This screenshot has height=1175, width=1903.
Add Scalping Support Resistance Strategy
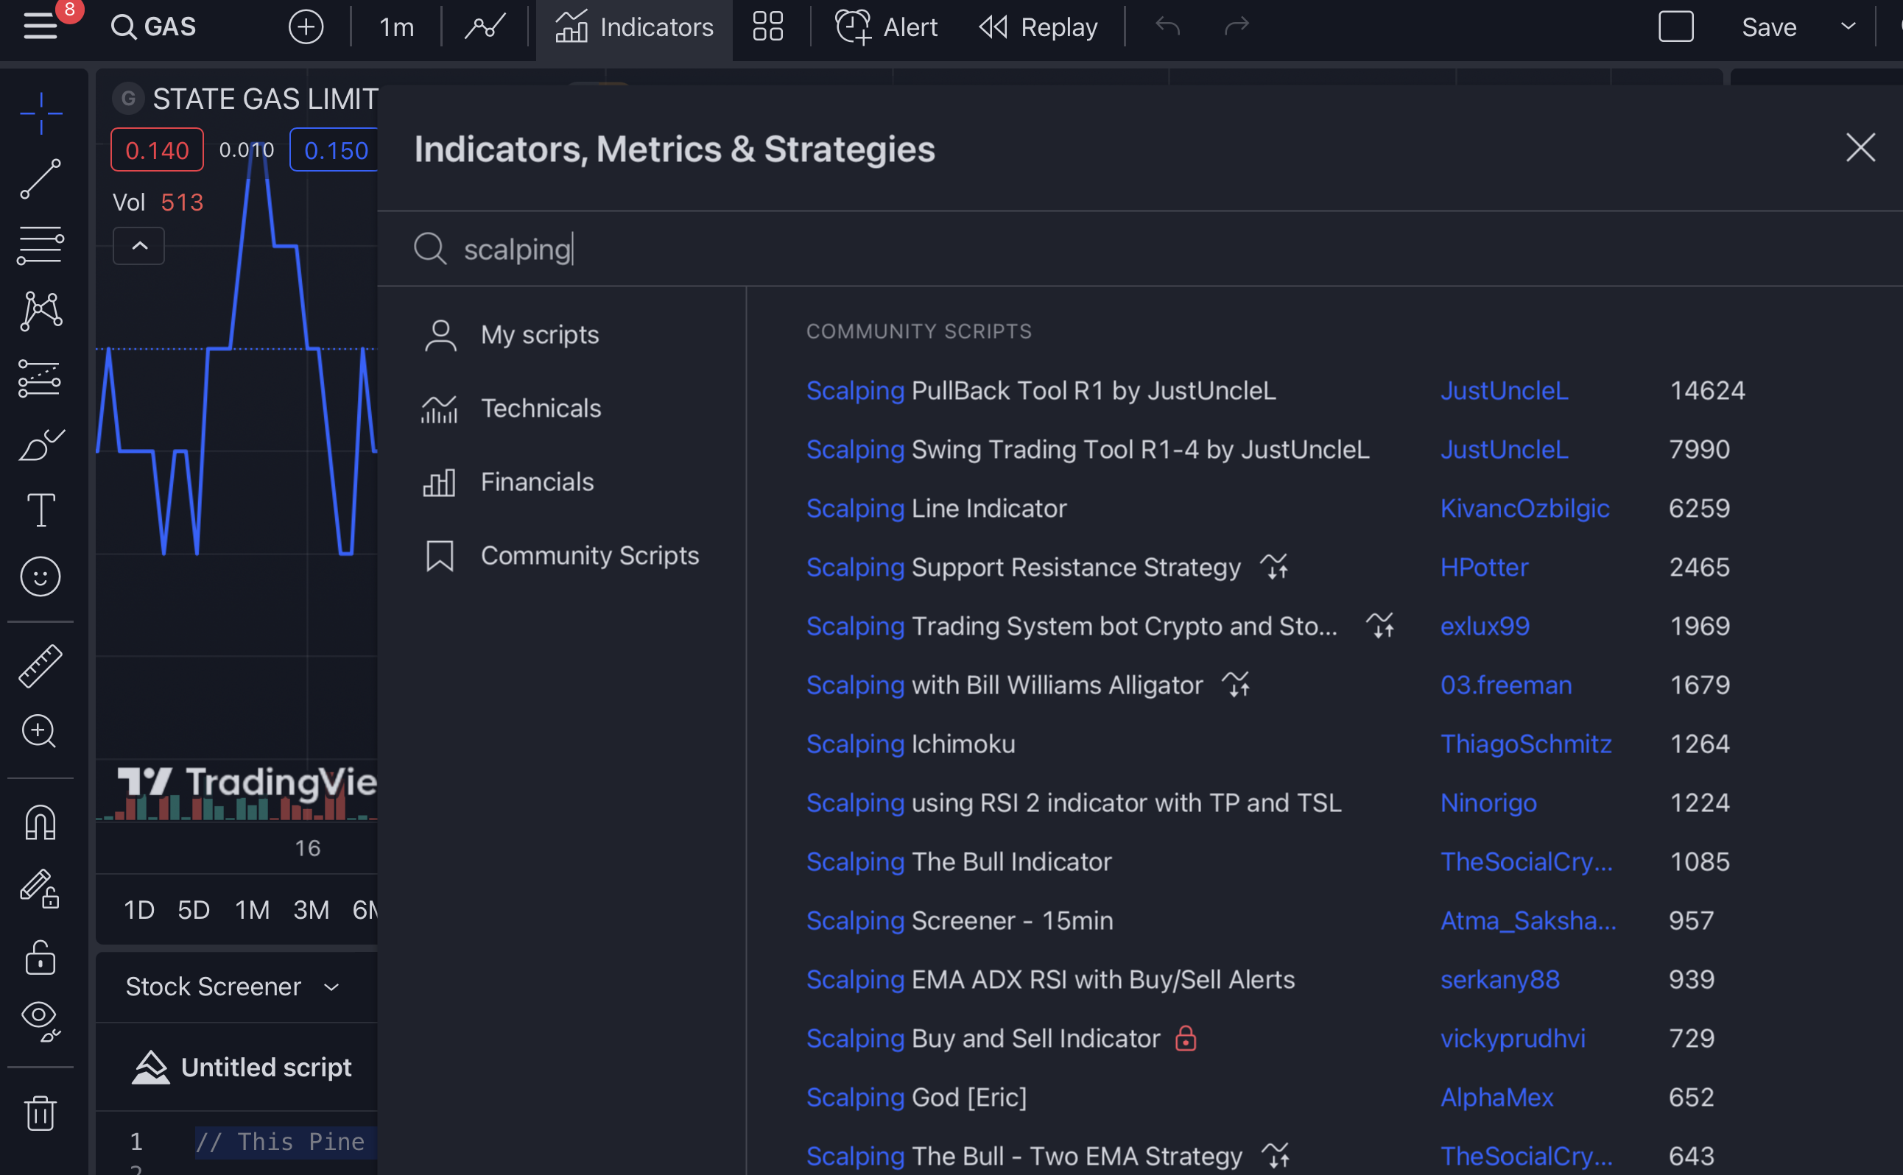(x=1023, y=568)
